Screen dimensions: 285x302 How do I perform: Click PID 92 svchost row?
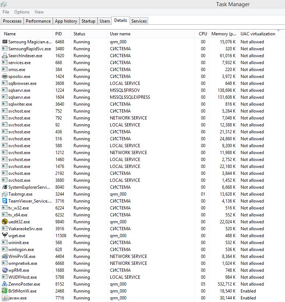[x=142, y=125]
